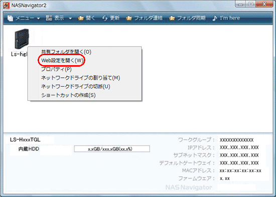Click the フォルダ連結 folder icon
This screenshot has height=197, width=276.
tap(129, 18)
